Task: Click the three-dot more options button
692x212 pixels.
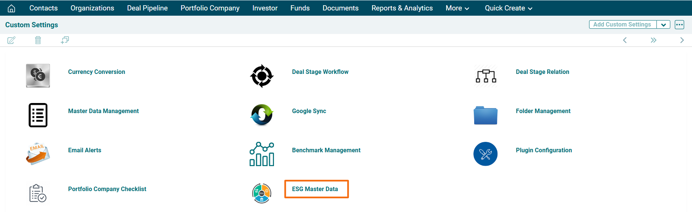Action: tap(679, 25)
